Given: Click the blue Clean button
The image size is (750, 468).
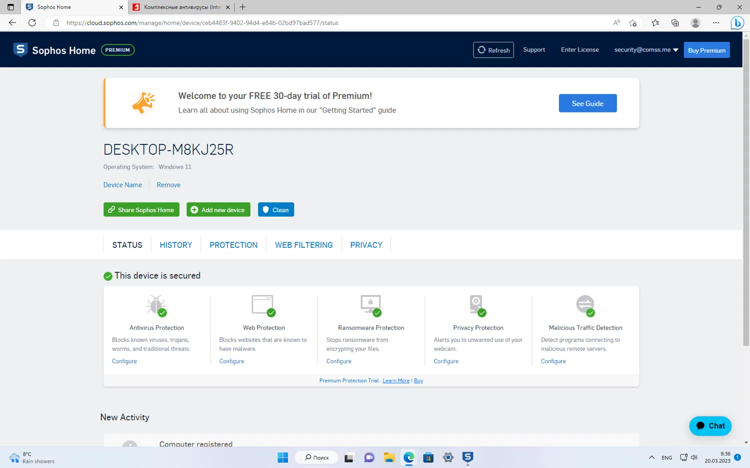Looking at the screenshot, I should tap(276, 210).
